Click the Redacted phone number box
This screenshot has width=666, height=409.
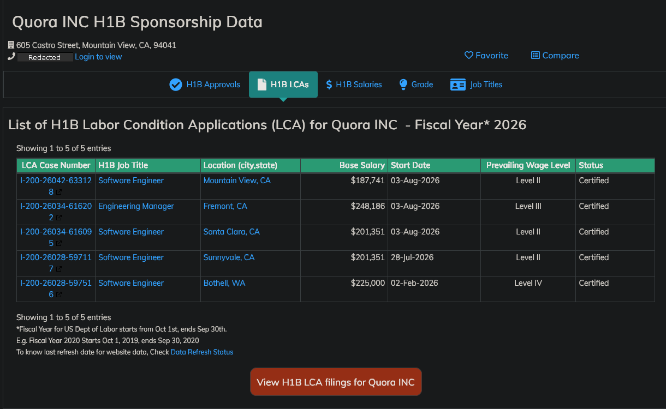(45, 57)
